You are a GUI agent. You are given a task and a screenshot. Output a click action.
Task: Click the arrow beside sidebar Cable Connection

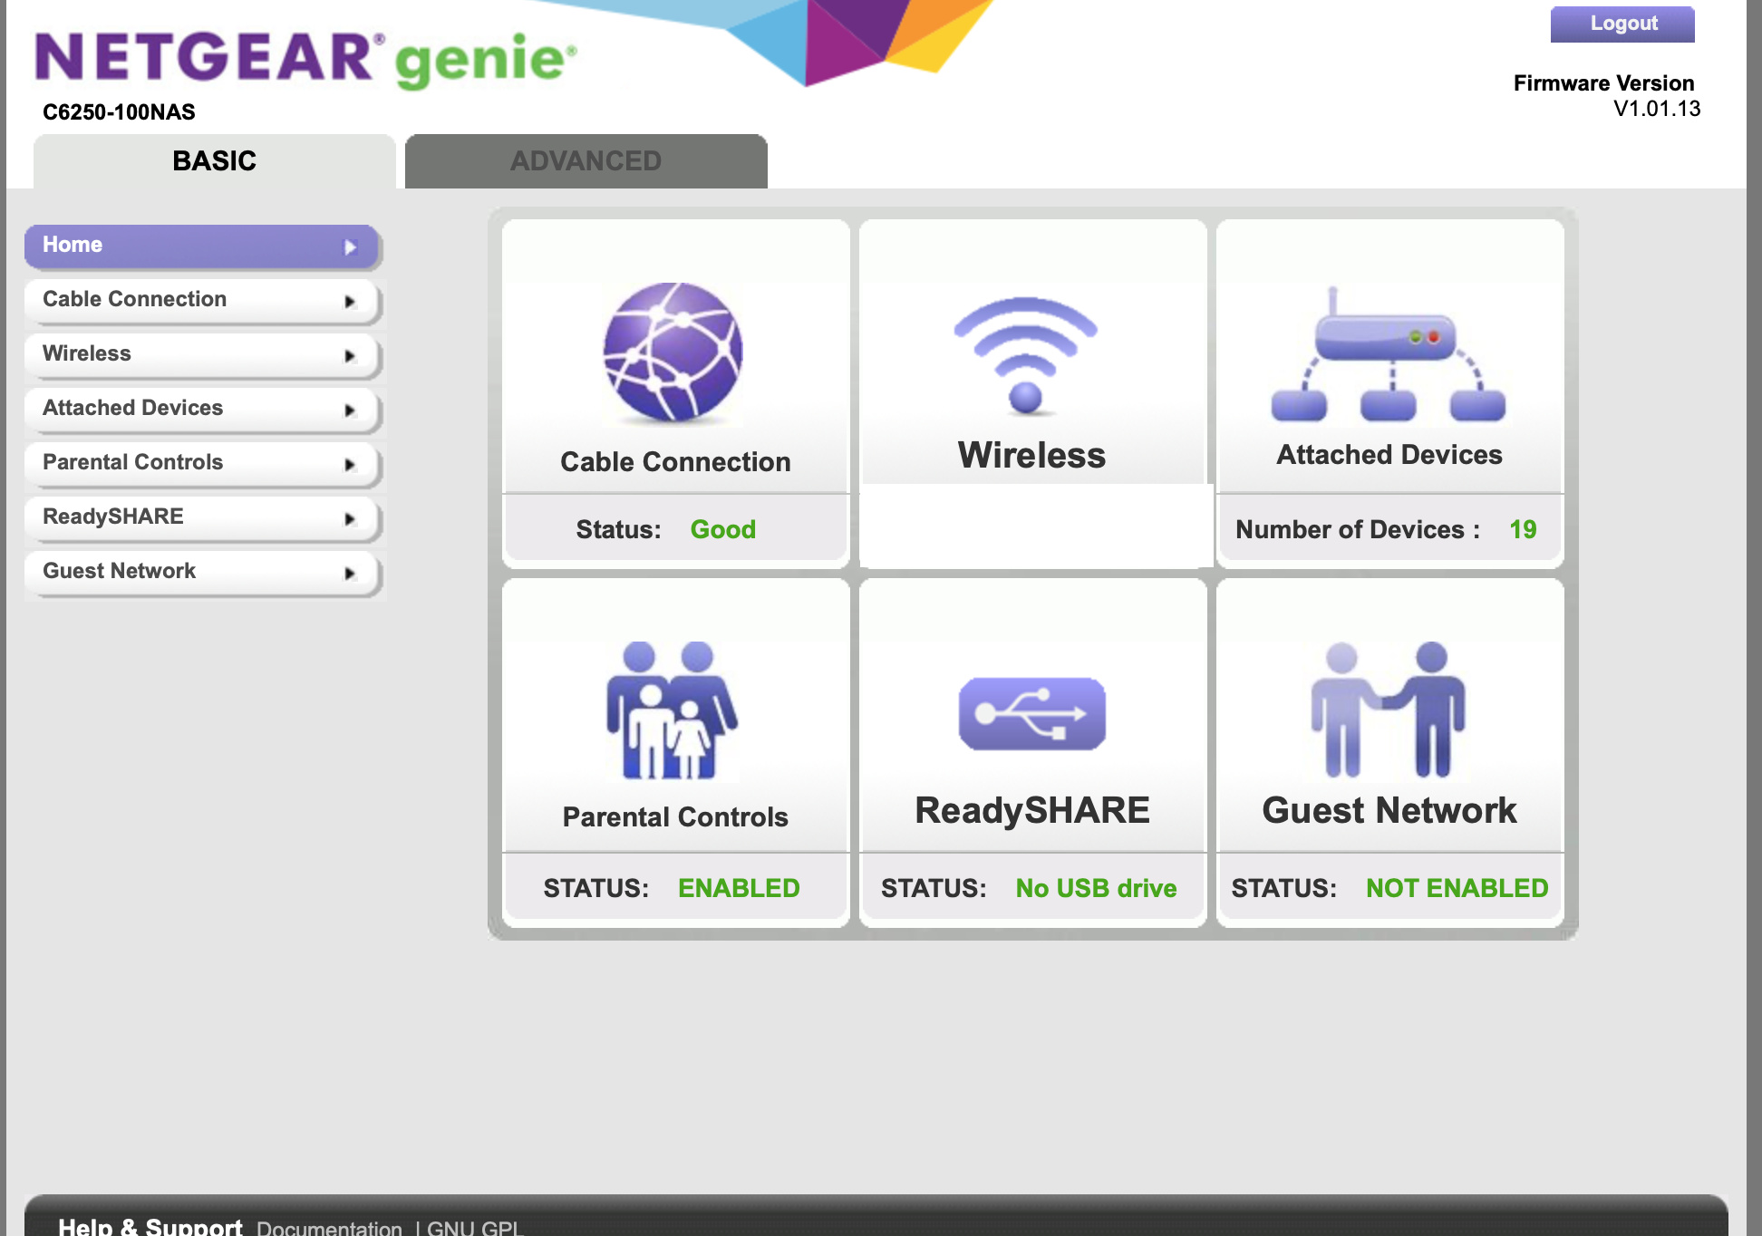[350, 302]
